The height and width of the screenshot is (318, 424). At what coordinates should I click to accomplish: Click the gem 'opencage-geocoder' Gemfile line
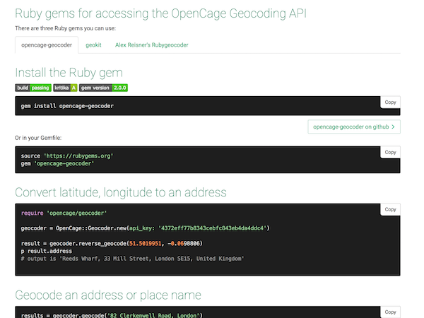[57, 164]
